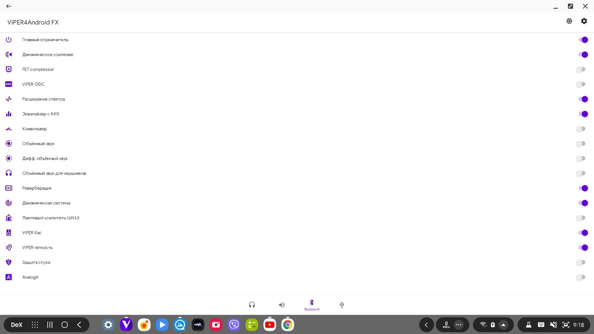Viewport: 594px width, 334px height.
Task: Turn on the Защита слуха switch
Action: pyautogui.click(x=581, y=263)
